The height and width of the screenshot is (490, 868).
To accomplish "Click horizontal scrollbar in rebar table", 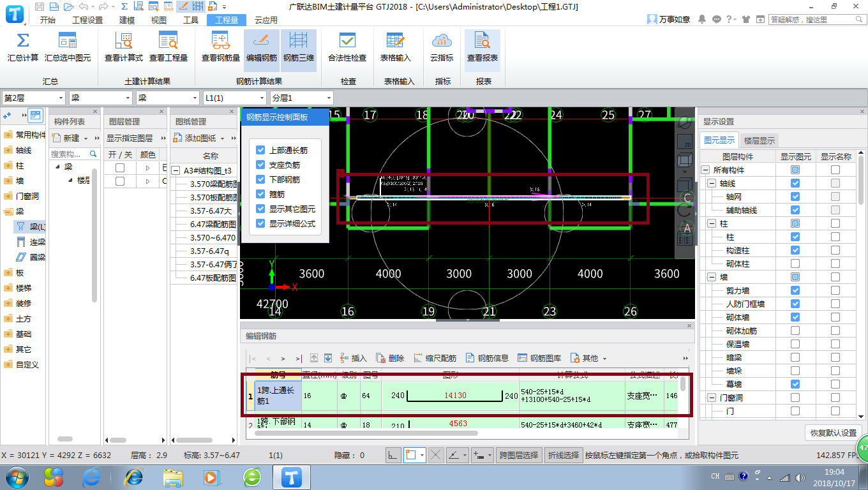I will point(366,433).
